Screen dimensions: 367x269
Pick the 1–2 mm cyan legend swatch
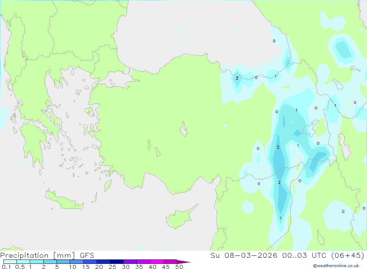coord(37,262)
